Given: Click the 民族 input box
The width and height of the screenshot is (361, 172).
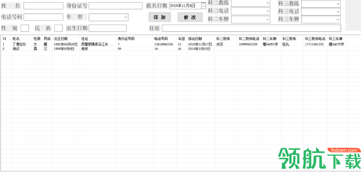Looking at the screenshot, I should [59, 28].
